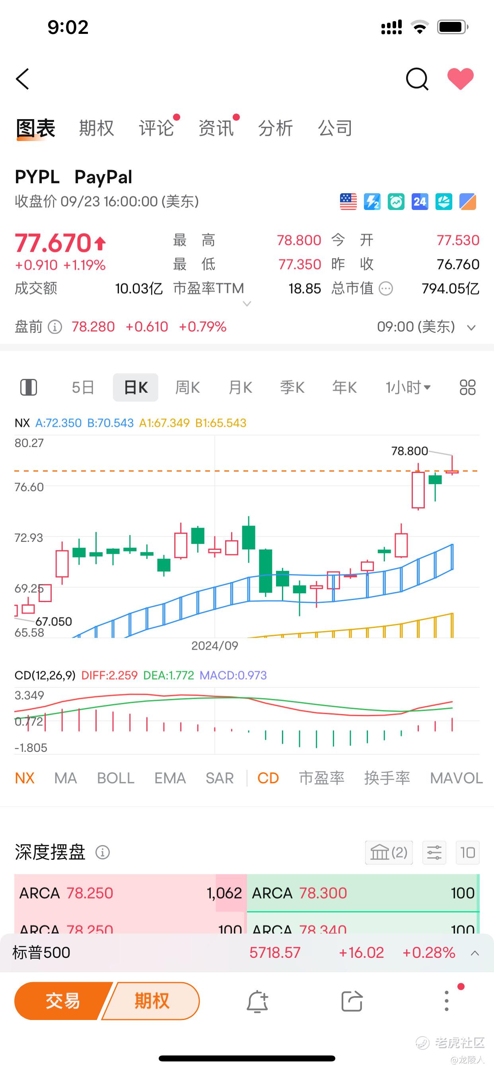Tap ARCA ask 78.300 row
Screen dimensions: 494x1071
point(363,893)
